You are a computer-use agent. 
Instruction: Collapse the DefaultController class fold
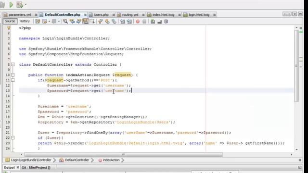[x=13, y=64]
